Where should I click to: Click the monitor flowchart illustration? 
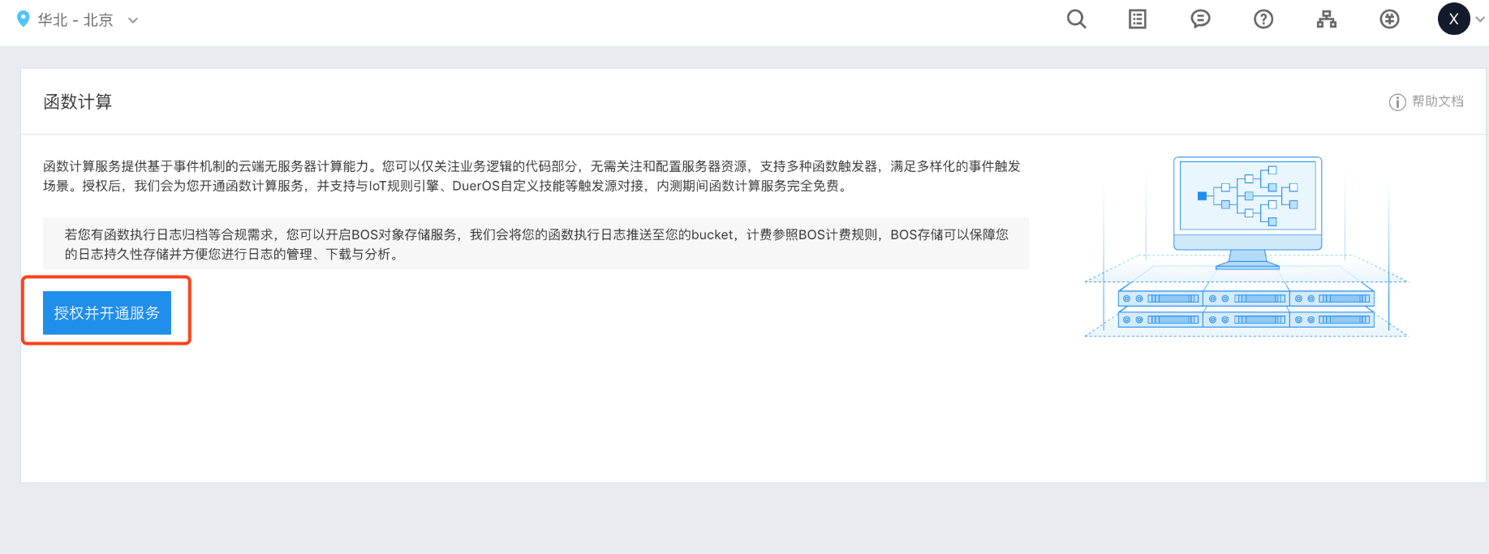coord(1247,213)
